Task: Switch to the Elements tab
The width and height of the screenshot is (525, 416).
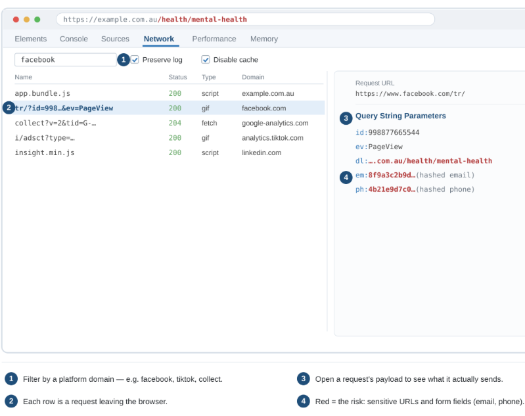Action: 30,39
